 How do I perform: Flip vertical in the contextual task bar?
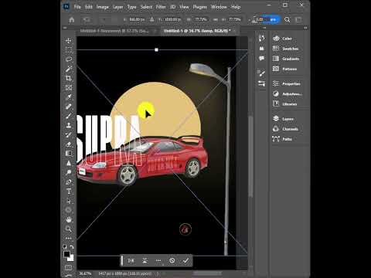click(145, 260)
